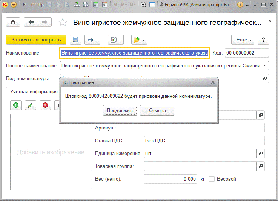This screenshot has width=278, height=201.
Task: Expand Полное наименование dropdown arrow
Action: [x=265, y=66]
